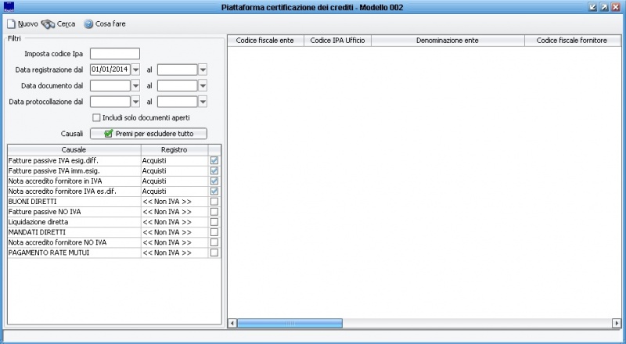Open Data registrazione al date dropdown
Viewport: 626px width, 344px height.
203,70
